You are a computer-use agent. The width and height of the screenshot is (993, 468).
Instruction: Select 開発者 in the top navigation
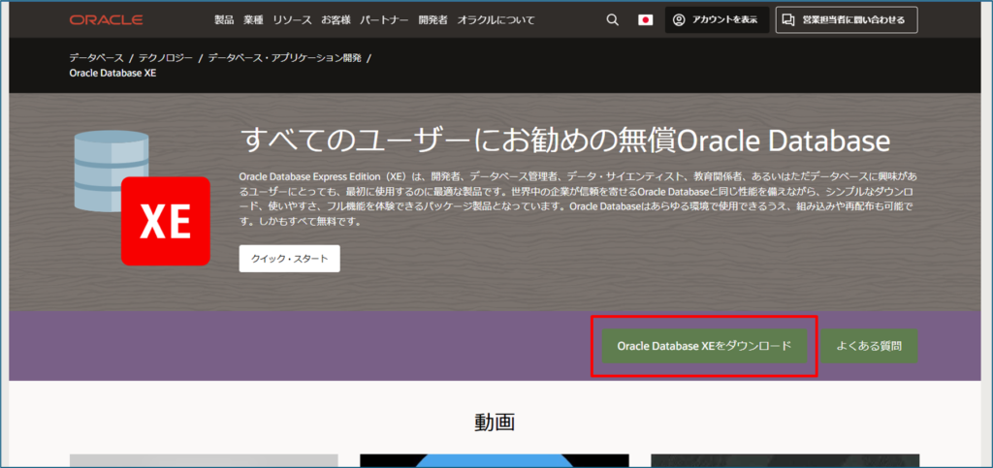coord(432,19)
